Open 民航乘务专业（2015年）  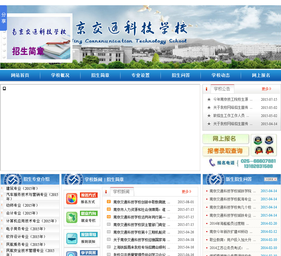[x=26, y=244]
